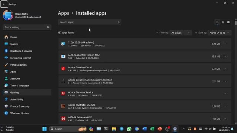This screenshot has height=133, width=237.
Task: Open the notification bell
Action: 232,129
